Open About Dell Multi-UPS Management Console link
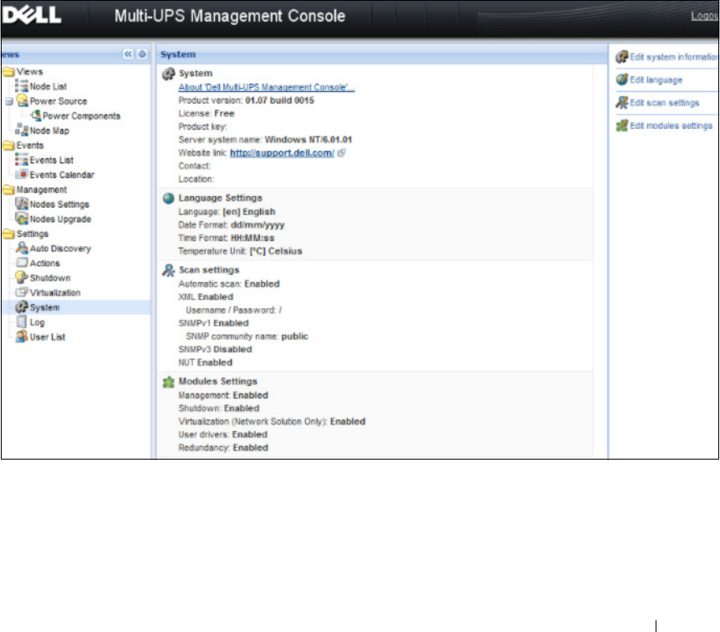The height and width of the screenshot is (632, 720). 266,86
